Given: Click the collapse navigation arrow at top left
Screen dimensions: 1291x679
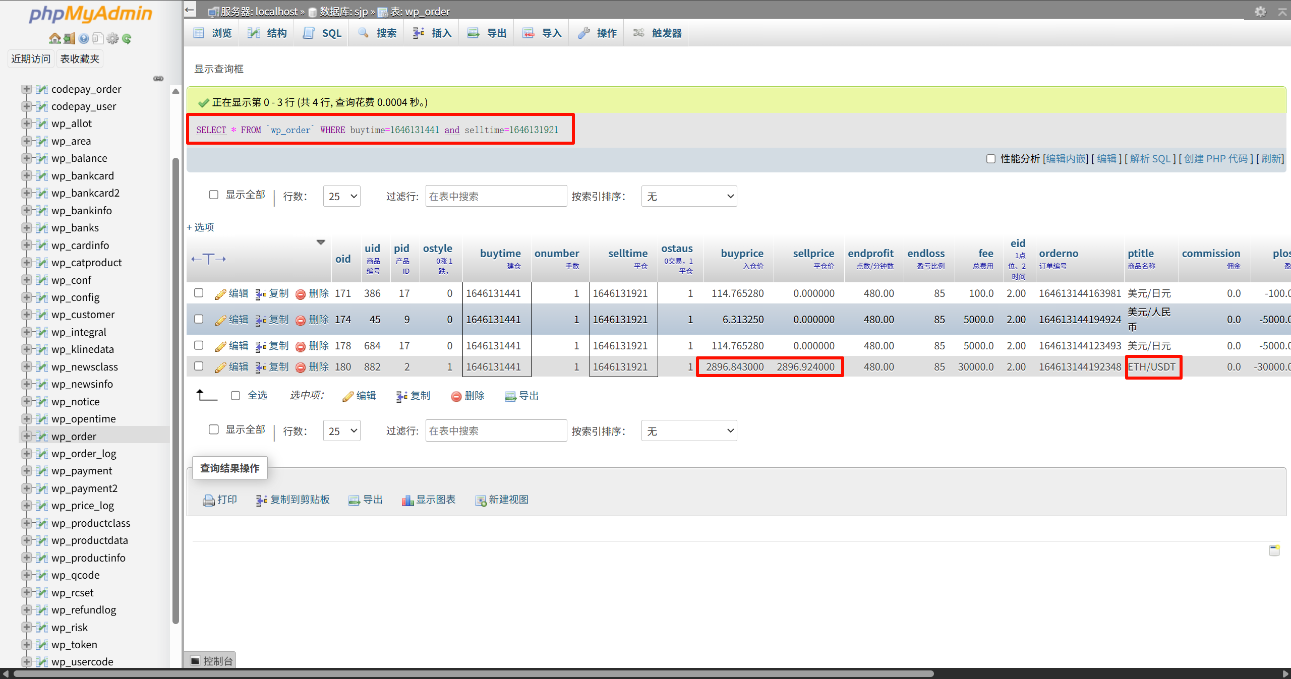Looking at the screenshot, I should point(190,10).
